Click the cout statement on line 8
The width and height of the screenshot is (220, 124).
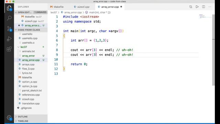point(102,50)
